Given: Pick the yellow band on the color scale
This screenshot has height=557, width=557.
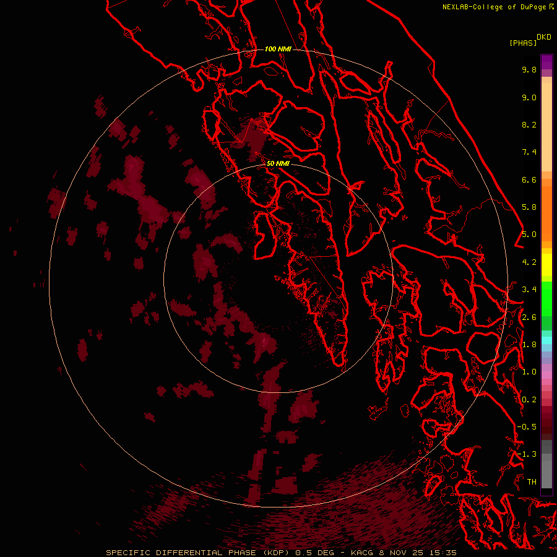Looking at the screenshot, I should click(546, 265).
